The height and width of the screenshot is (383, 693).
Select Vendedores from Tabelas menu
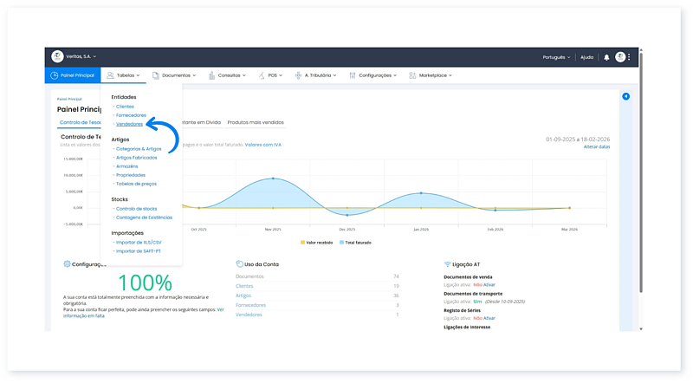129,124
